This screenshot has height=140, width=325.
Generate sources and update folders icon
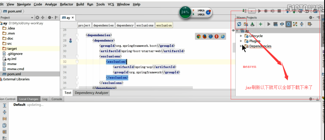coord(246,24)
